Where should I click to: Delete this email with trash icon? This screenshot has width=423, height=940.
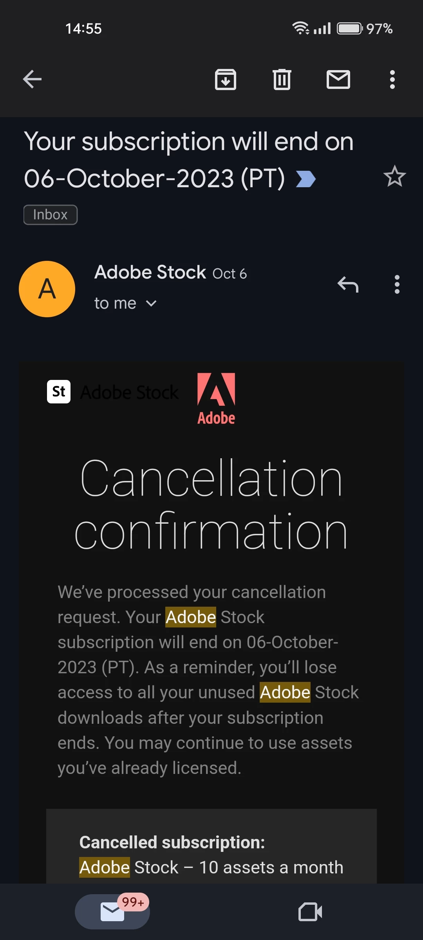coord(282,80)
